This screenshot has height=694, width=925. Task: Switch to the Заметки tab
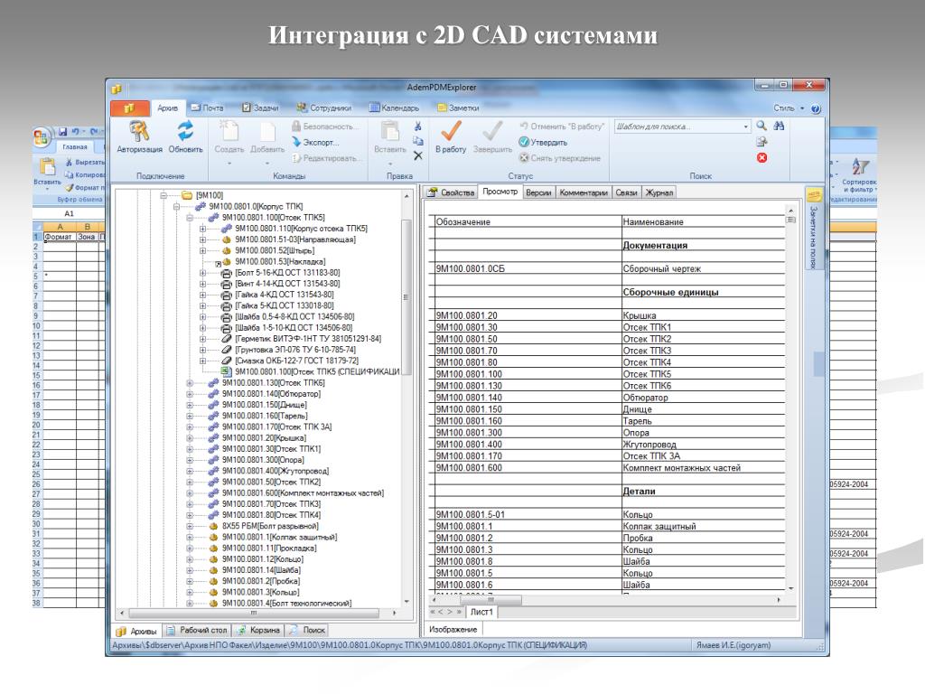[x=458, y=108]
